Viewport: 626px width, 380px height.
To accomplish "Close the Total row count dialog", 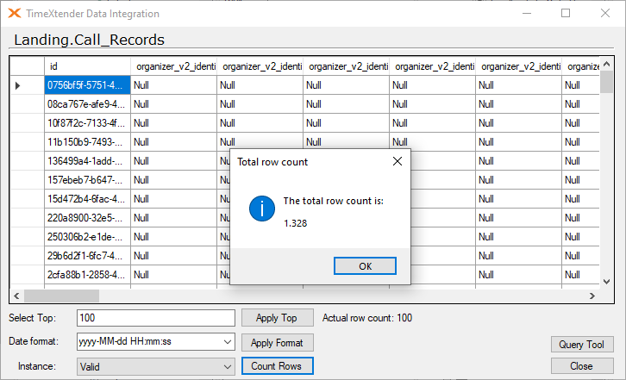I will (398, 161).
